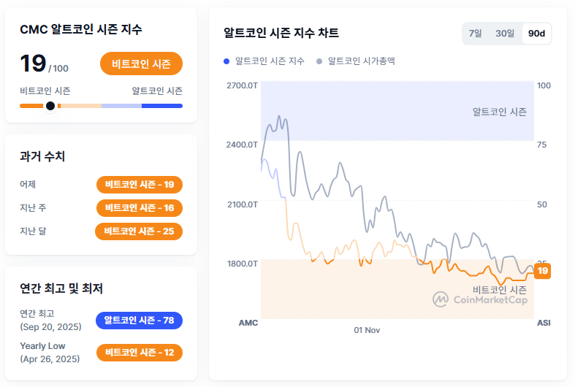Click the orange 비트코인 시즌 status button
The image size is (575, 387).
point(141,64)
